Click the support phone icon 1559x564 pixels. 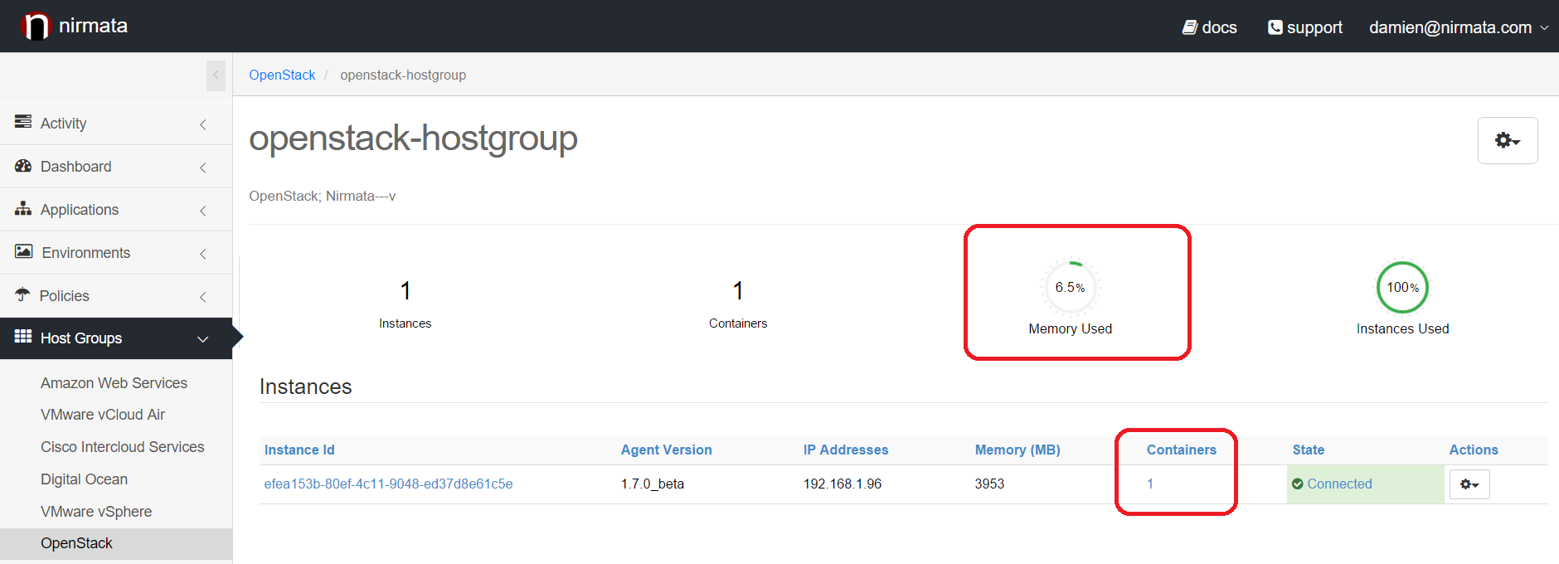coord(1275,27)
